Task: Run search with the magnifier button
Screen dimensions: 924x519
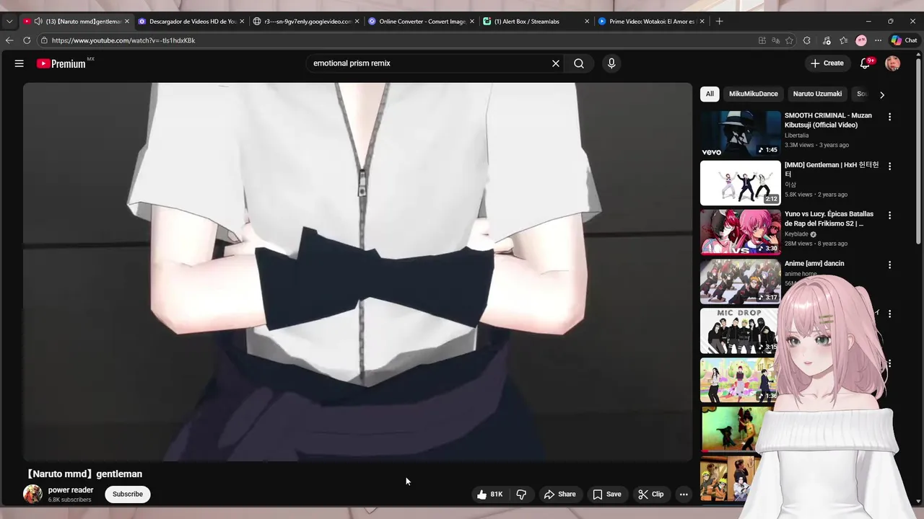Action: [579, 63]
